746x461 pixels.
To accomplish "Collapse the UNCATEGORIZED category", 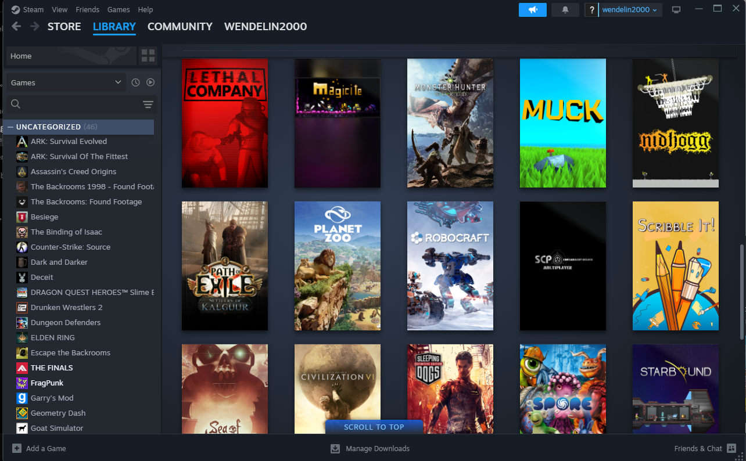I will 10,127.
